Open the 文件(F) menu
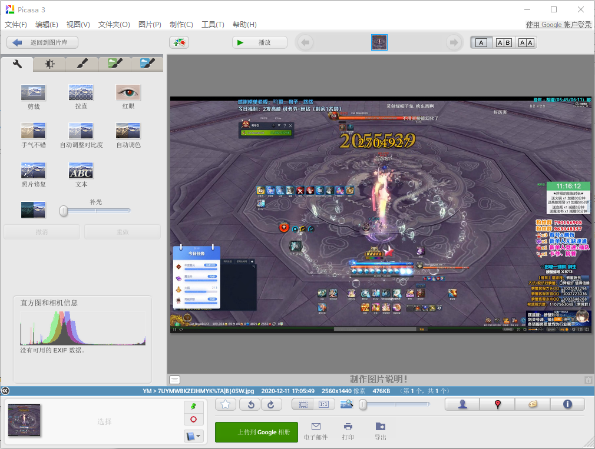595x449 pixels. pos(15,25)
